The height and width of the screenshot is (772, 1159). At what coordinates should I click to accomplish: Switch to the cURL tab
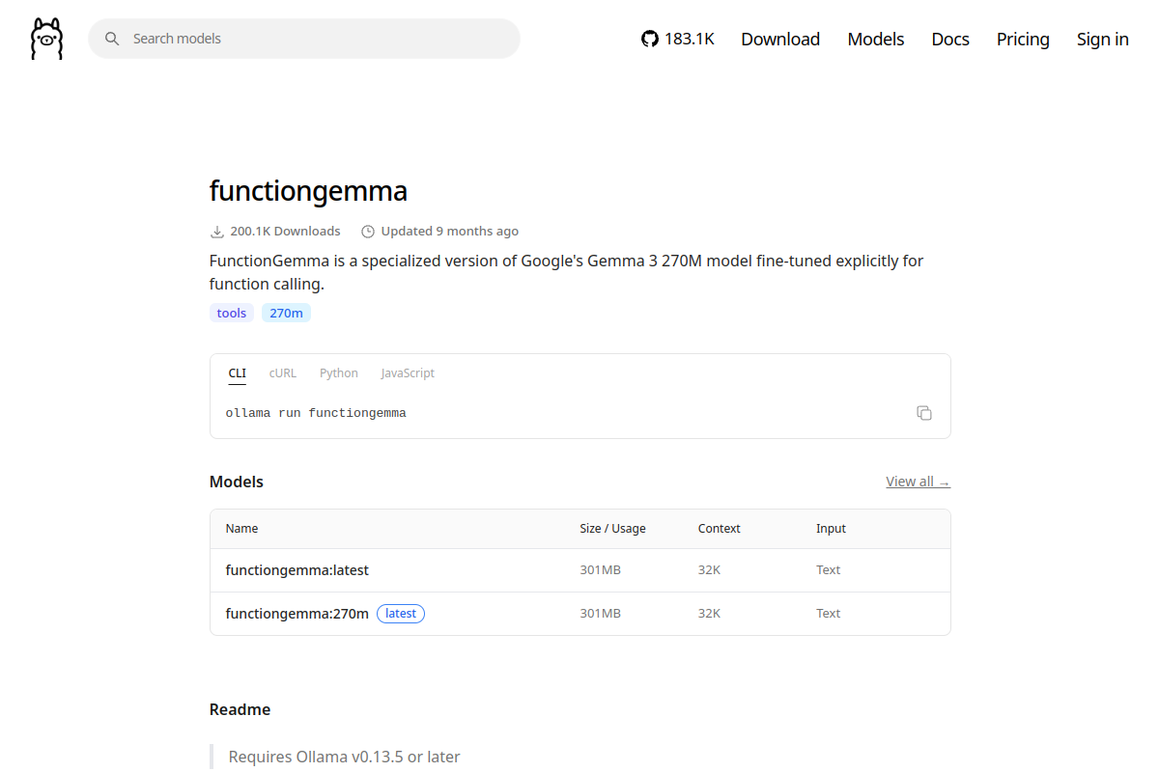coord(283,373)
